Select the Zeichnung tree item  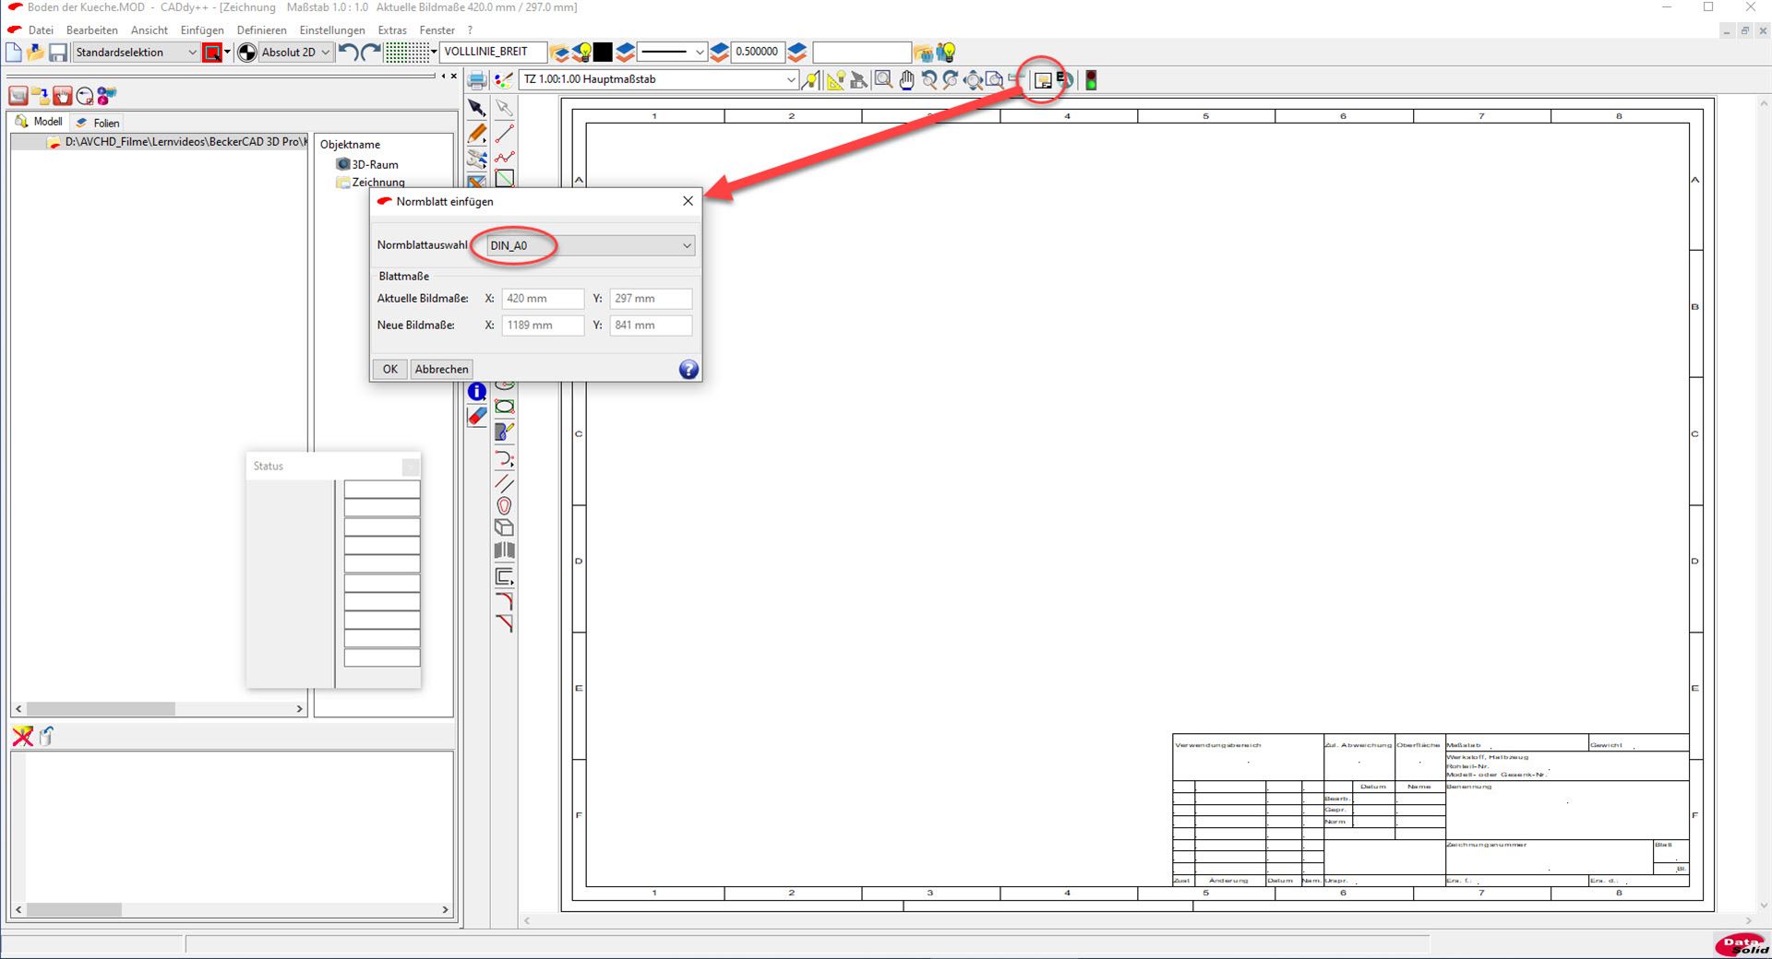[371, 182]
